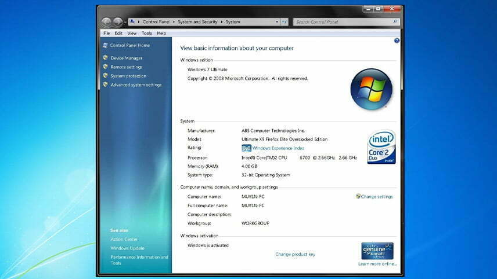The image size is (497, 279).
Task: Open System protection
Action: click(x=128, y=76)
